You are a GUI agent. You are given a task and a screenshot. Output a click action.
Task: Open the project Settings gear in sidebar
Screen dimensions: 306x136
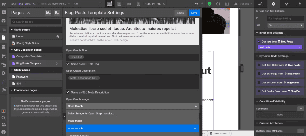[4, 73]
